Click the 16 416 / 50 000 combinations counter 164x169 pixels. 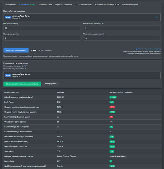pos(41,50)
